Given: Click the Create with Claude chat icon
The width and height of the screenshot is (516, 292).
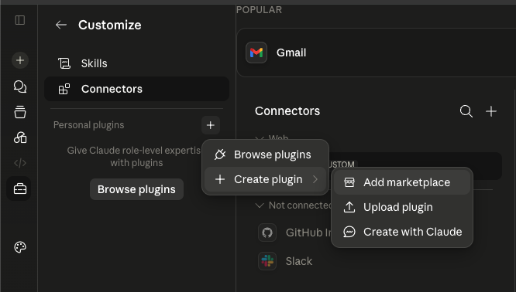Looking at the screenshot, I should [349, 232].
